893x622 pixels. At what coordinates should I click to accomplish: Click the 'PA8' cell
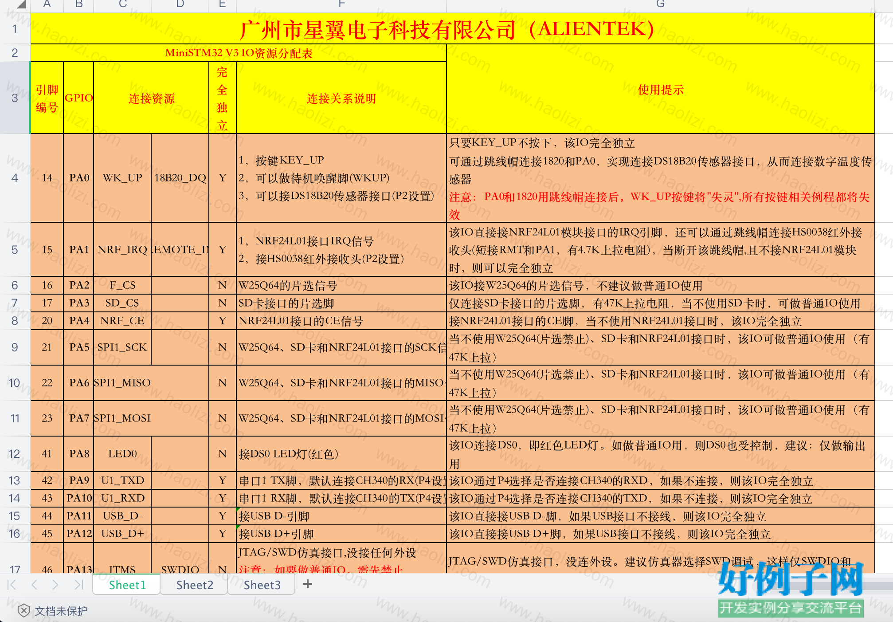(x=79, y=454)
